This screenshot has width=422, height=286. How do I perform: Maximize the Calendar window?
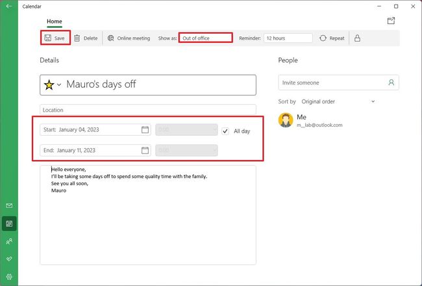pyautogui.click(x=396, y=6)
